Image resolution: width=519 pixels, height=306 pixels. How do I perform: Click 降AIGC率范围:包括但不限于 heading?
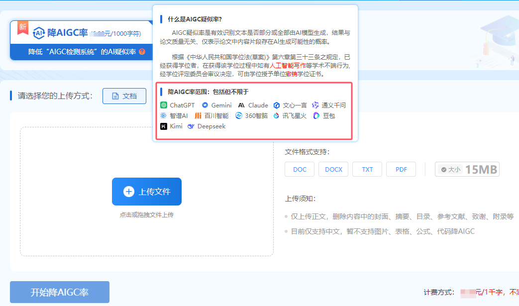(x=208, y=92)
